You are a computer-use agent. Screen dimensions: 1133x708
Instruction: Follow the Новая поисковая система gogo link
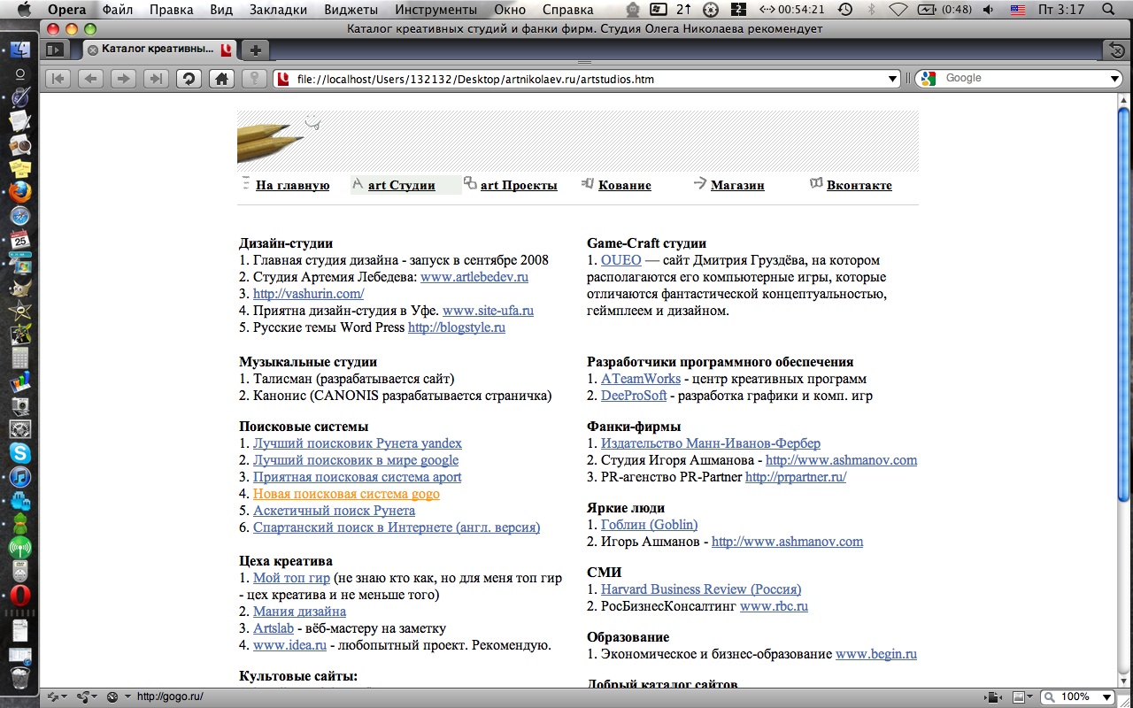click(x=346, y=494)
